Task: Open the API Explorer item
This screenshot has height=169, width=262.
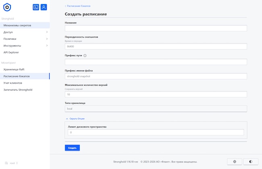Action: pyautogui.click(x=11, y=52)
